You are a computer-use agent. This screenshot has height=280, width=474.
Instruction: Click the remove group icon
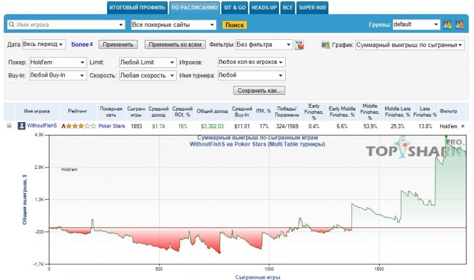pyautogui.click(x=460, y=24)
